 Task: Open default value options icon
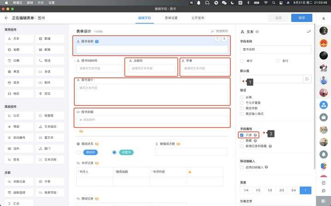[x=307, y=79]
